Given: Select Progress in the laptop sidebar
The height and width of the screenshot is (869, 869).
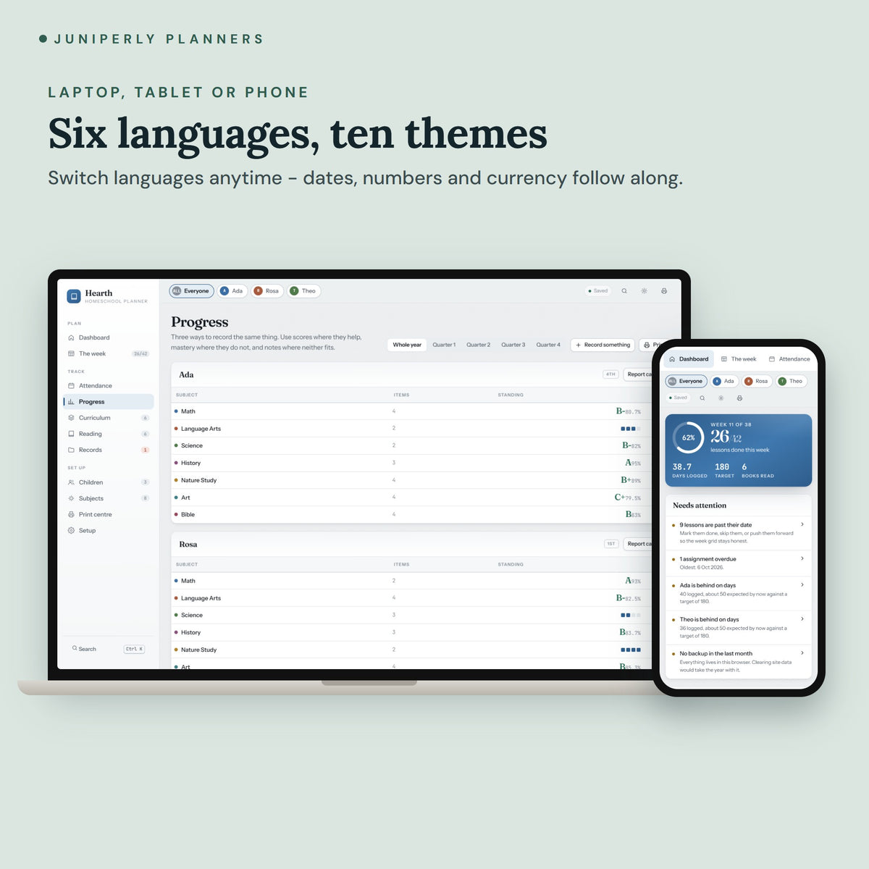Looking at the screenshot, I should [x=109, y=402].
